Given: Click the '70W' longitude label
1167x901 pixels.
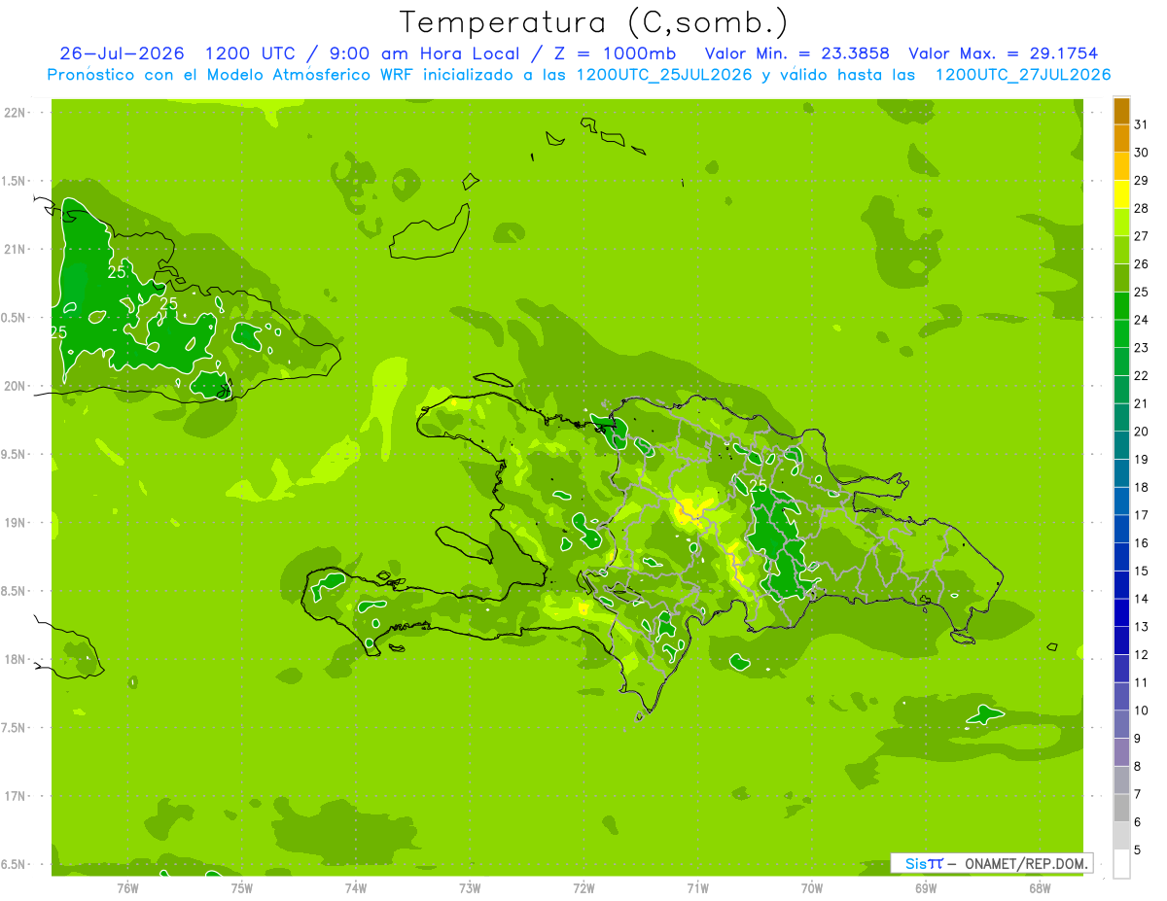Looking at the screenshot, I should point(812,888).
